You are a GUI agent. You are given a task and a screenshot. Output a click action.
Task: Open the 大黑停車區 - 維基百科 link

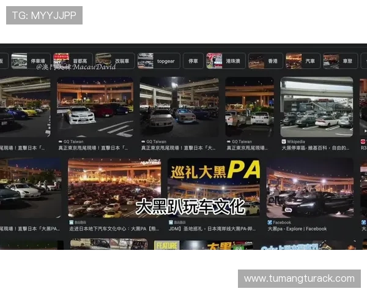315,148
